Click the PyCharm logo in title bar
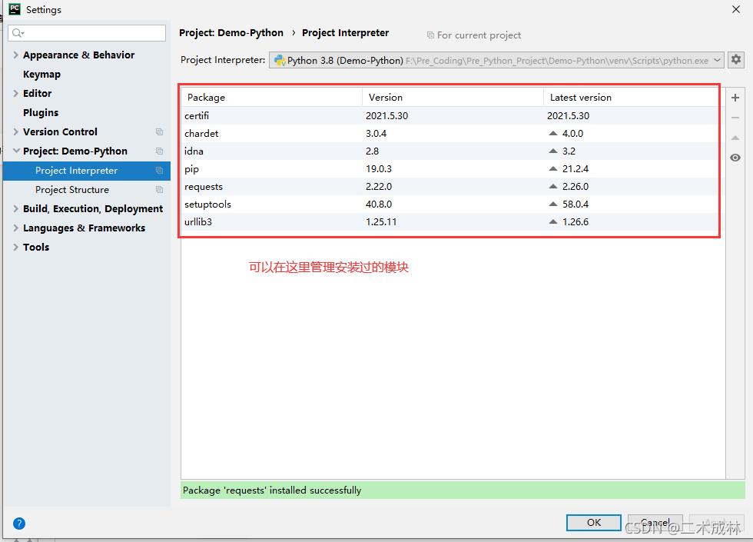This screenshot has width=753, height=542. 15,8
